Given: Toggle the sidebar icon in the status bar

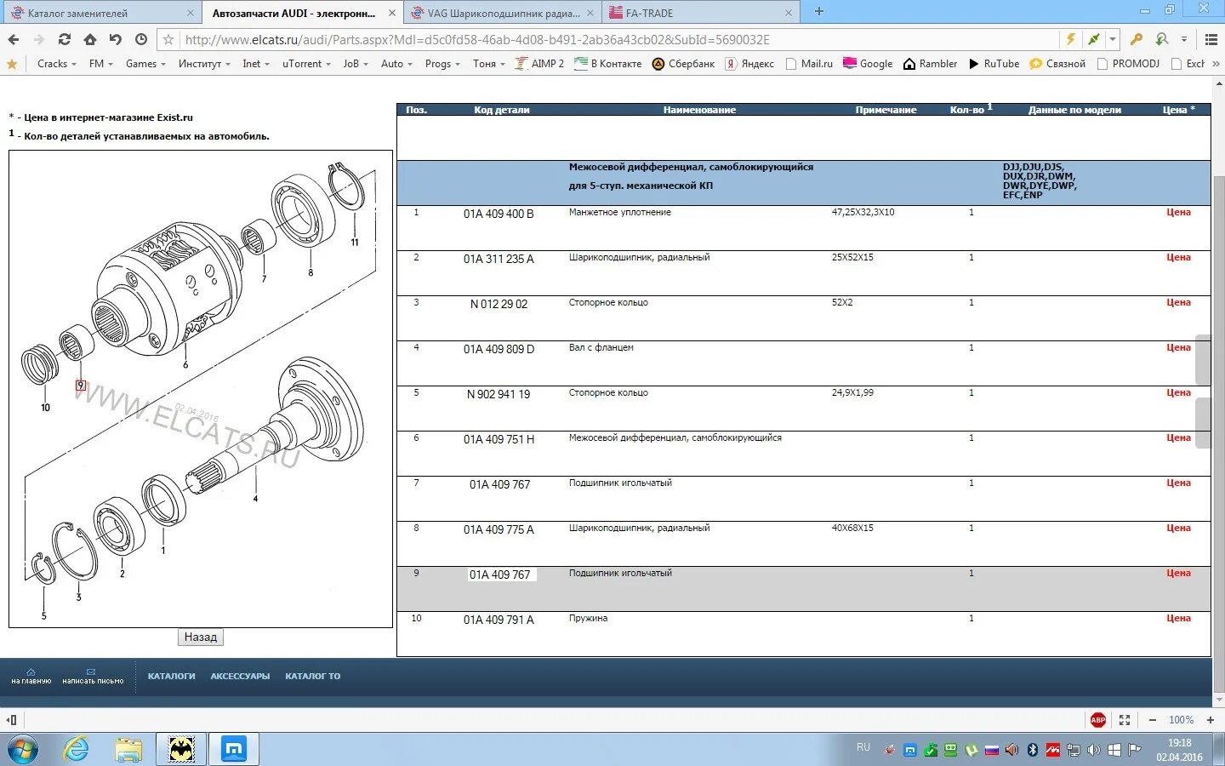Looking at the screenshot, I should coord(12,720).
